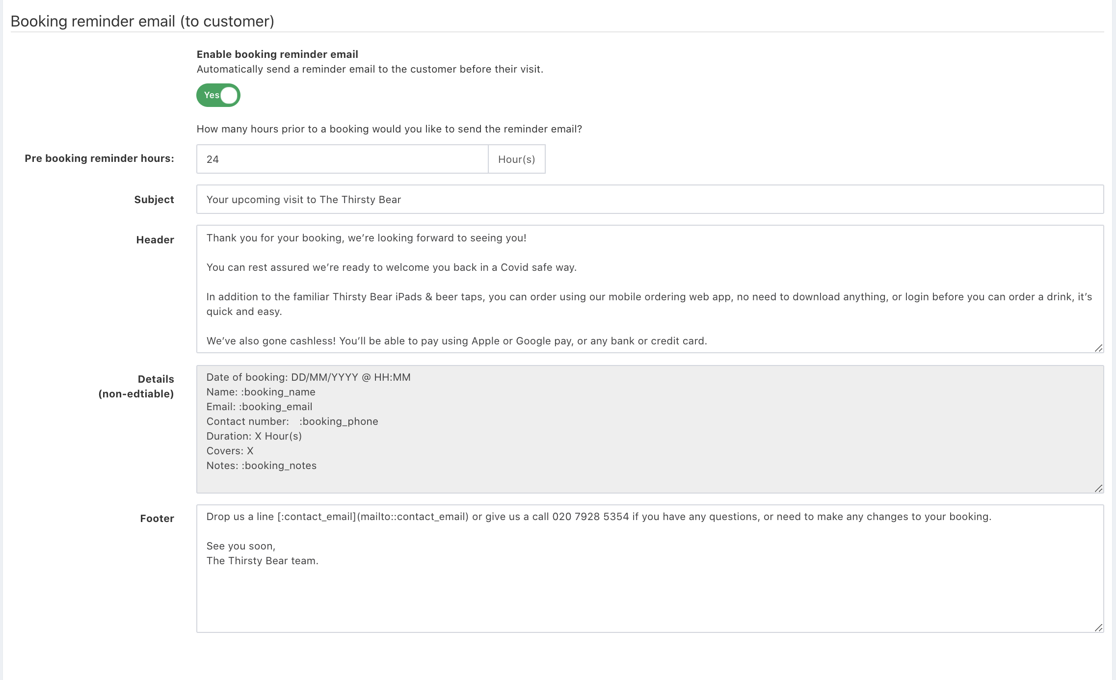Click the 'Details (non-edtiable)' label
This screenshot has height=680, width=1116.
point(136,387)
